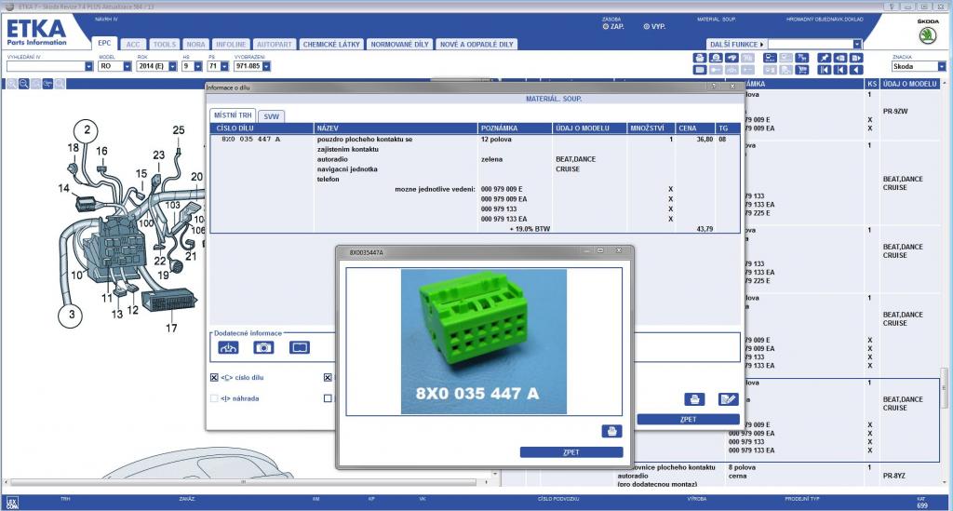The height and width of the screenshot is (511, 953).
Task: Print the part image in the 8X0035447A window
Action: pyautogui.click(x=611, y=431)
